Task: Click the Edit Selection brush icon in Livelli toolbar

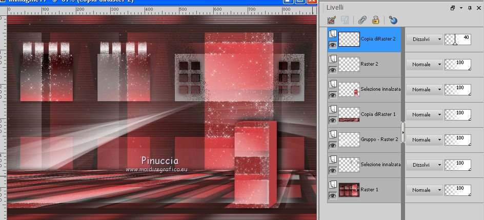Action: tap(331, 21)
